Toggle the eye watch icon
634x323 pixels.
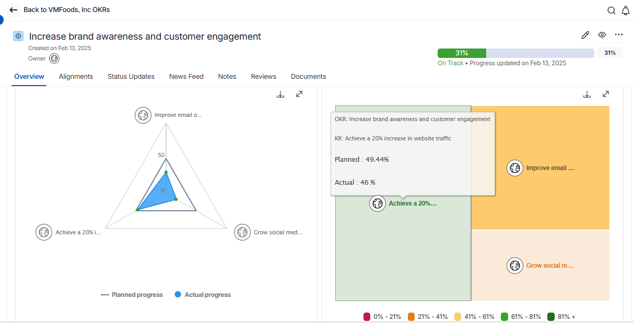pyautogui.click(x=602, y=35)
